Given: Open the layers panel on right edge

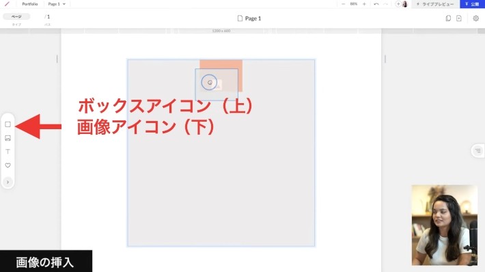Looking at the screenshot, I should pos(478,151).
